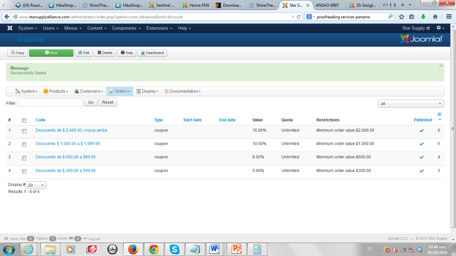The width and height of the screenshot is (456, 256).
Task: Create a new discount with the New button
Action: pos(51,53)
